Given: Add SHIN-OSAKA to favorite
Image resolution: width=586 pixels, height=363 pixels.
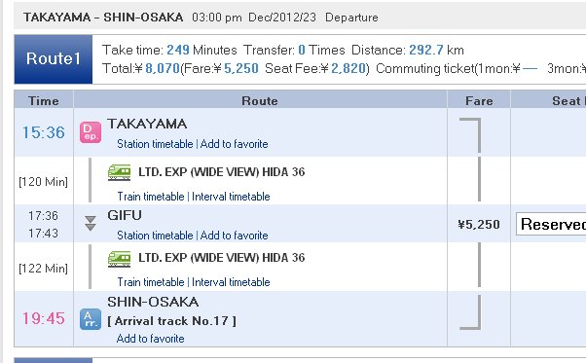Looking at the screenshot, I should pyautogui.click(x=150, y=339).
